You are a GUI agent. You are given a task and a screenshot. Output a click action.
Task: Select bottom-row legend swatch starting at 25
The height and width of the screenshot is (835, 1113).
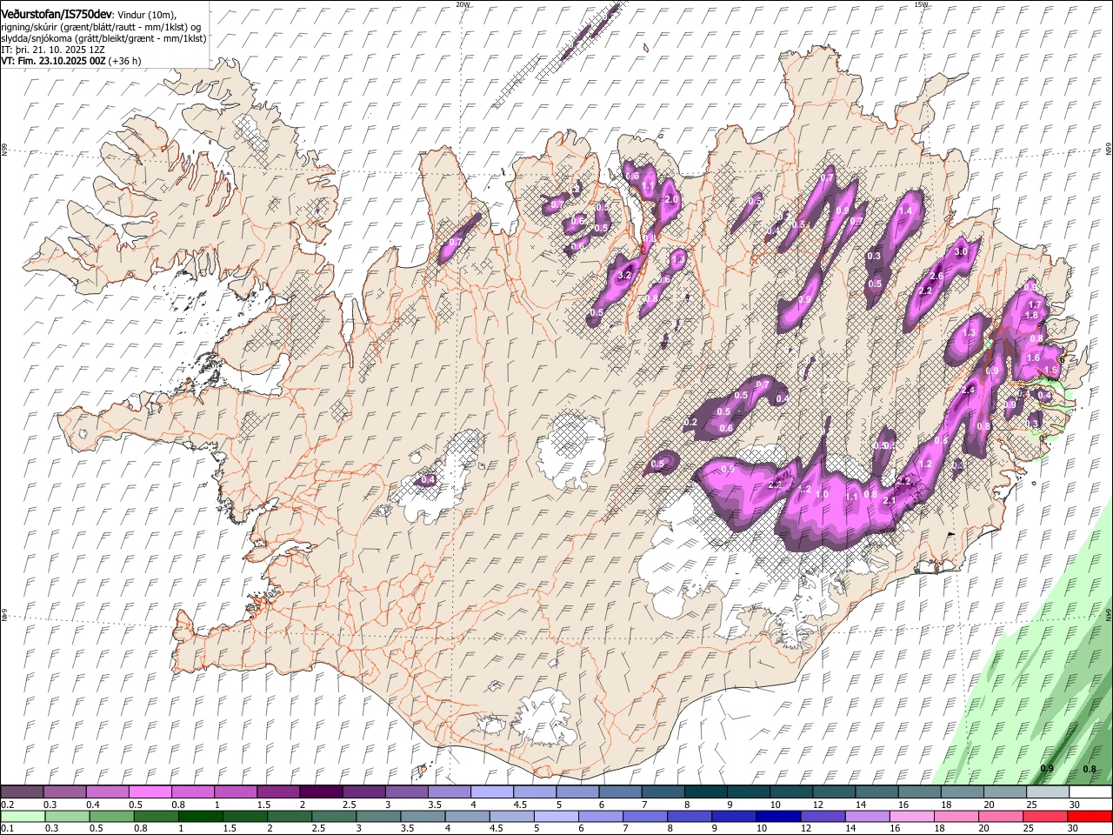1045,816
